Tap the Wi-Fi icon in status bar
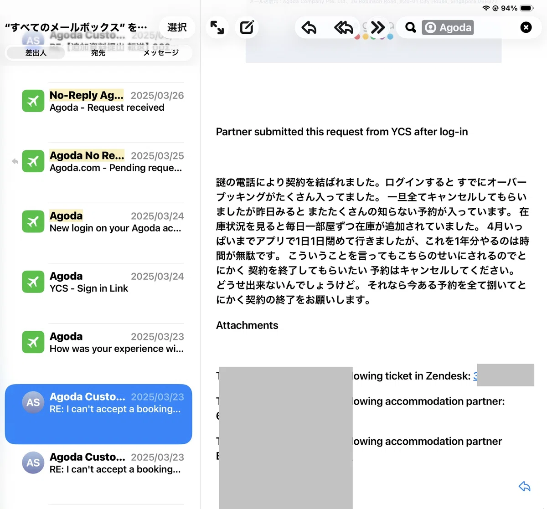Screen dimensions: 547x509 coord(486,8)
